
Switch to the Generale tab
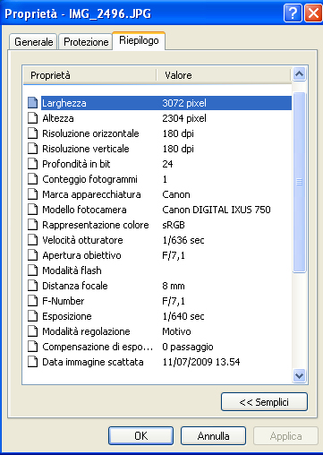tap(33, 42)
